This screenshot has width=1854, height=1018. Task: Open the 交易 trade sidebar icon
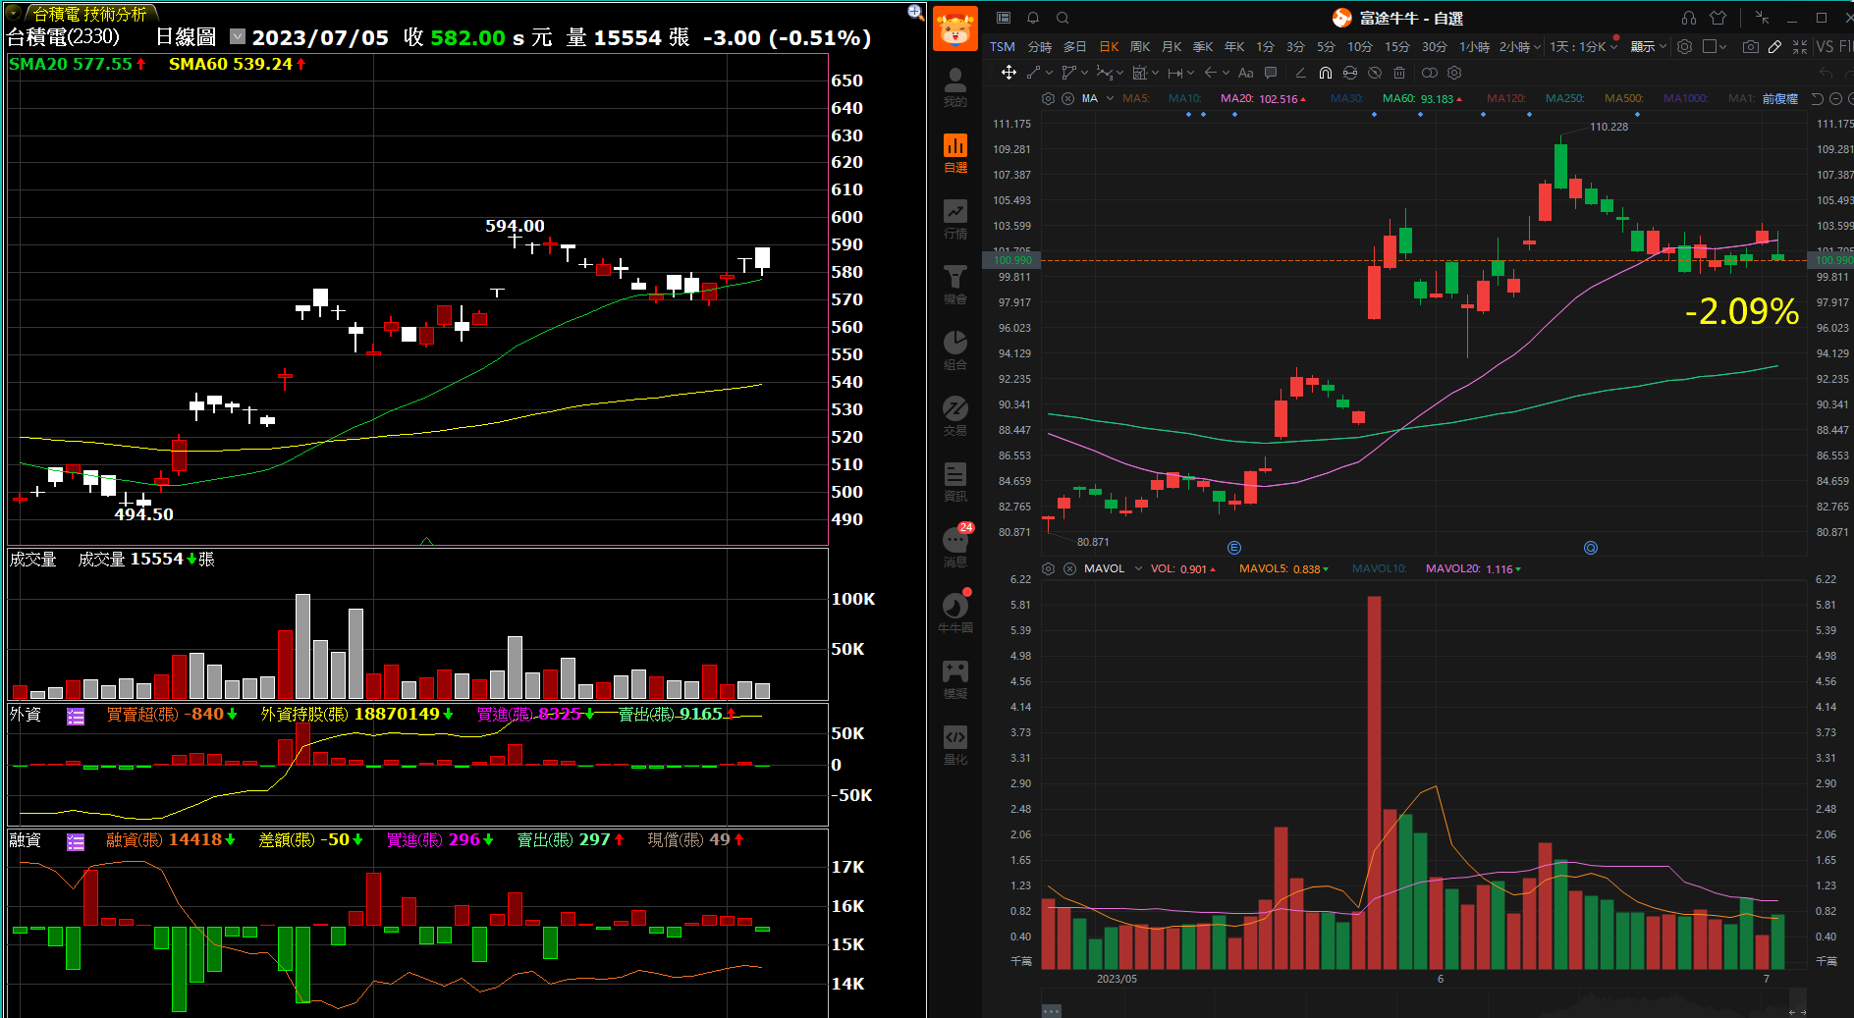click(954, 416)
